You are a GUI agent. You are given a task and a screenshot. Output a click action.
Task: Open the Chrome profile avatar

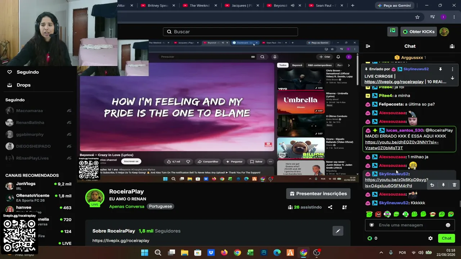point(443,17)
